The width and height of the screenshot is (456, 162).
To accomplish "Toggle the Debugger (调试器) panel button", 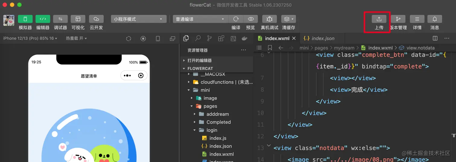I will tap(60, 19).
